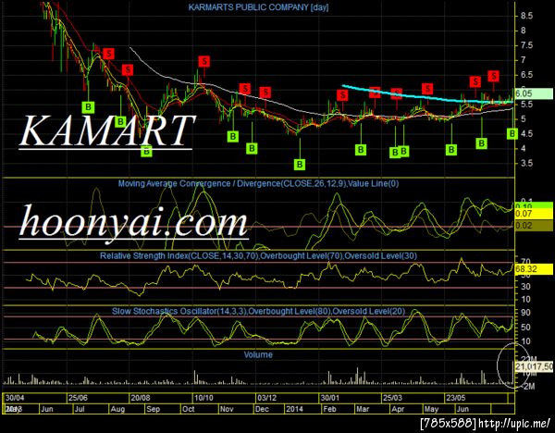Click the RSI value tag 68.32
555x433 pixels.
pyautogui.click(x=534, y=269)
